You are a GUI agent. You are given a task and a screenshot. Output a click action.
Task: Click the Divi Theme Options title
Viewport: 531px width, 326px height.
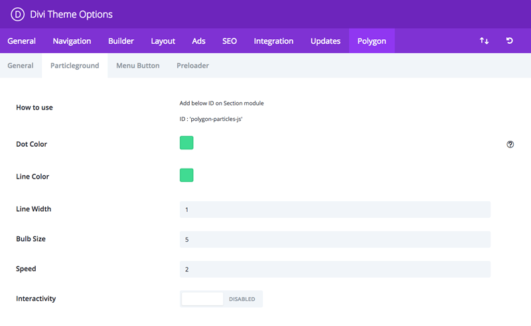(x=71, y=14)
